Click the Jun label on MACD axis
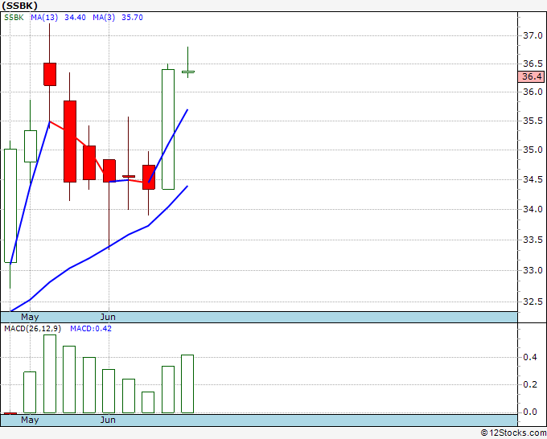Screen dimensions: 547x439 coord(108,420)
